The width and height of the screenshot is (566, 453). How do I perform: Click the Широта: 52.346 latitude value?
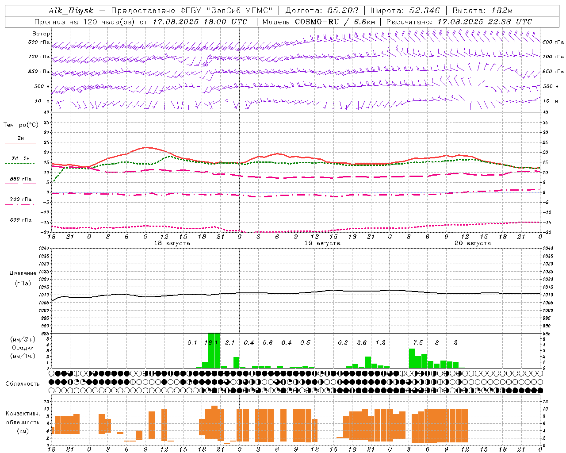405,11
